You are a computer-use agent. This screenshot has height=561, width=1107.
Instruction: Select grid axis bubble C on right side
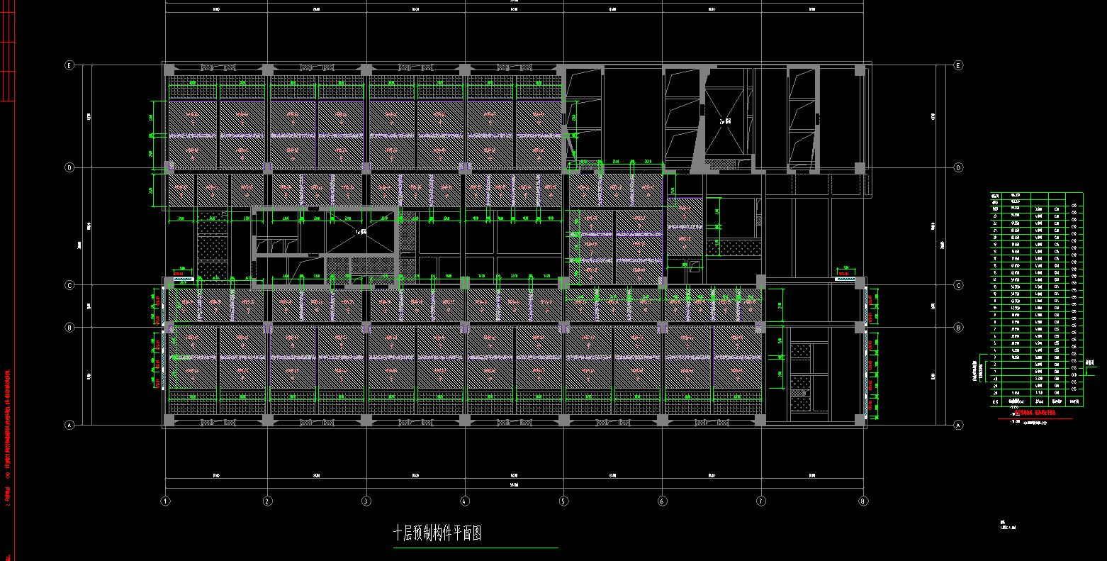pyautogui.click(x=958, y=285)
